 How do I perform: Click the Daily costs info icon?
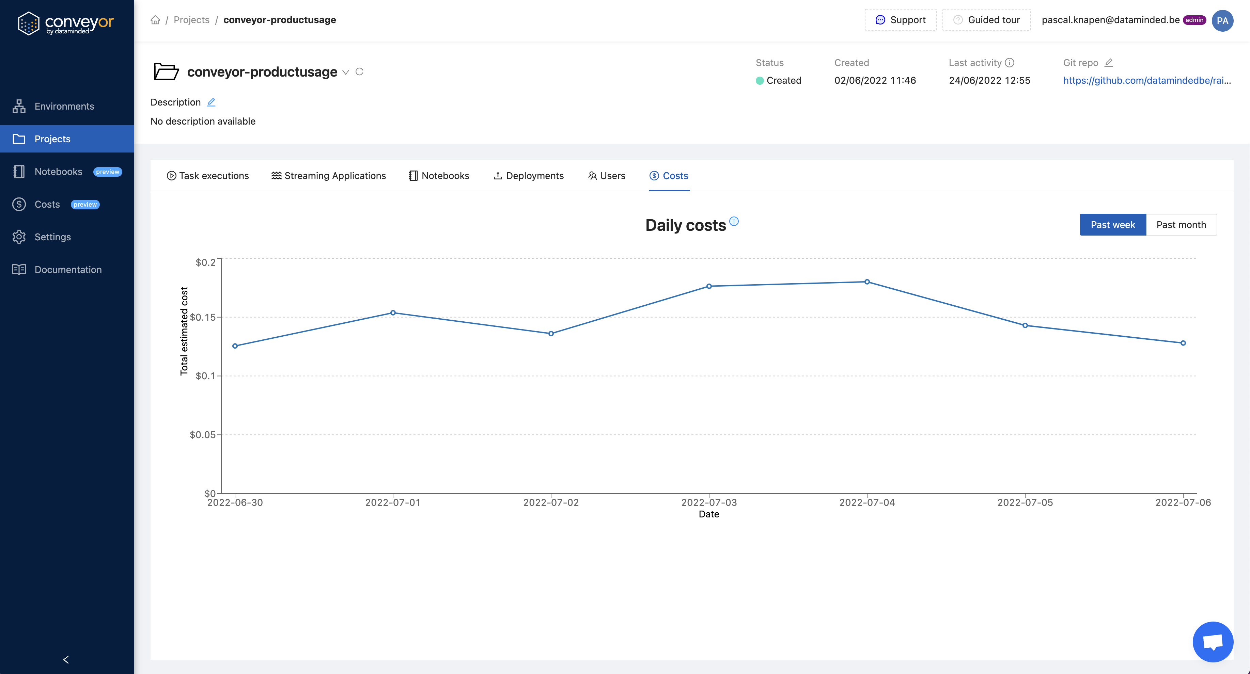pos(734,221)
